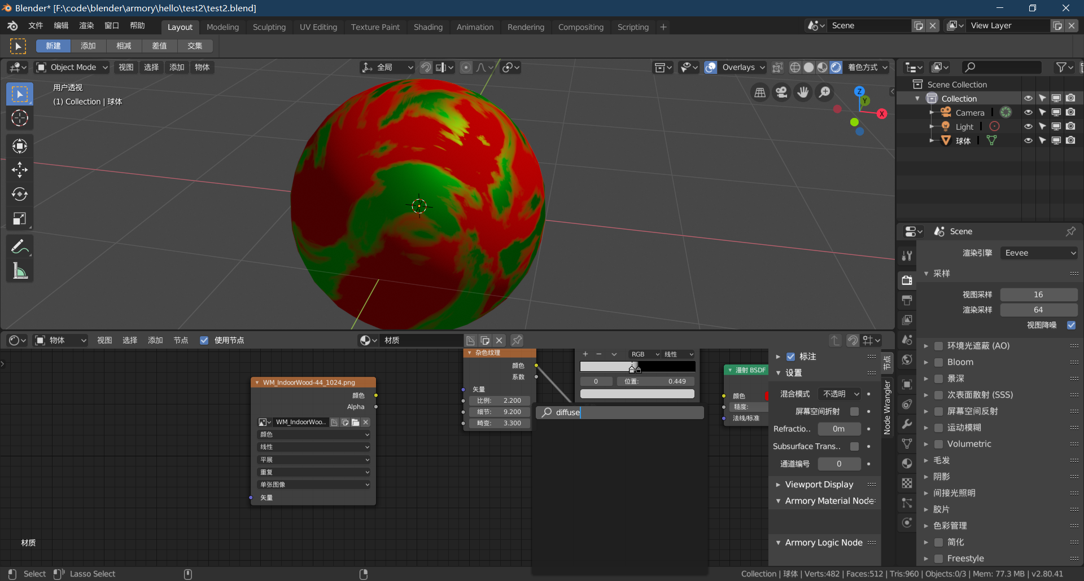Open the Material properties tab
Screen dimensions: 1084x581
pyautogui.click(x=907, y=463)
